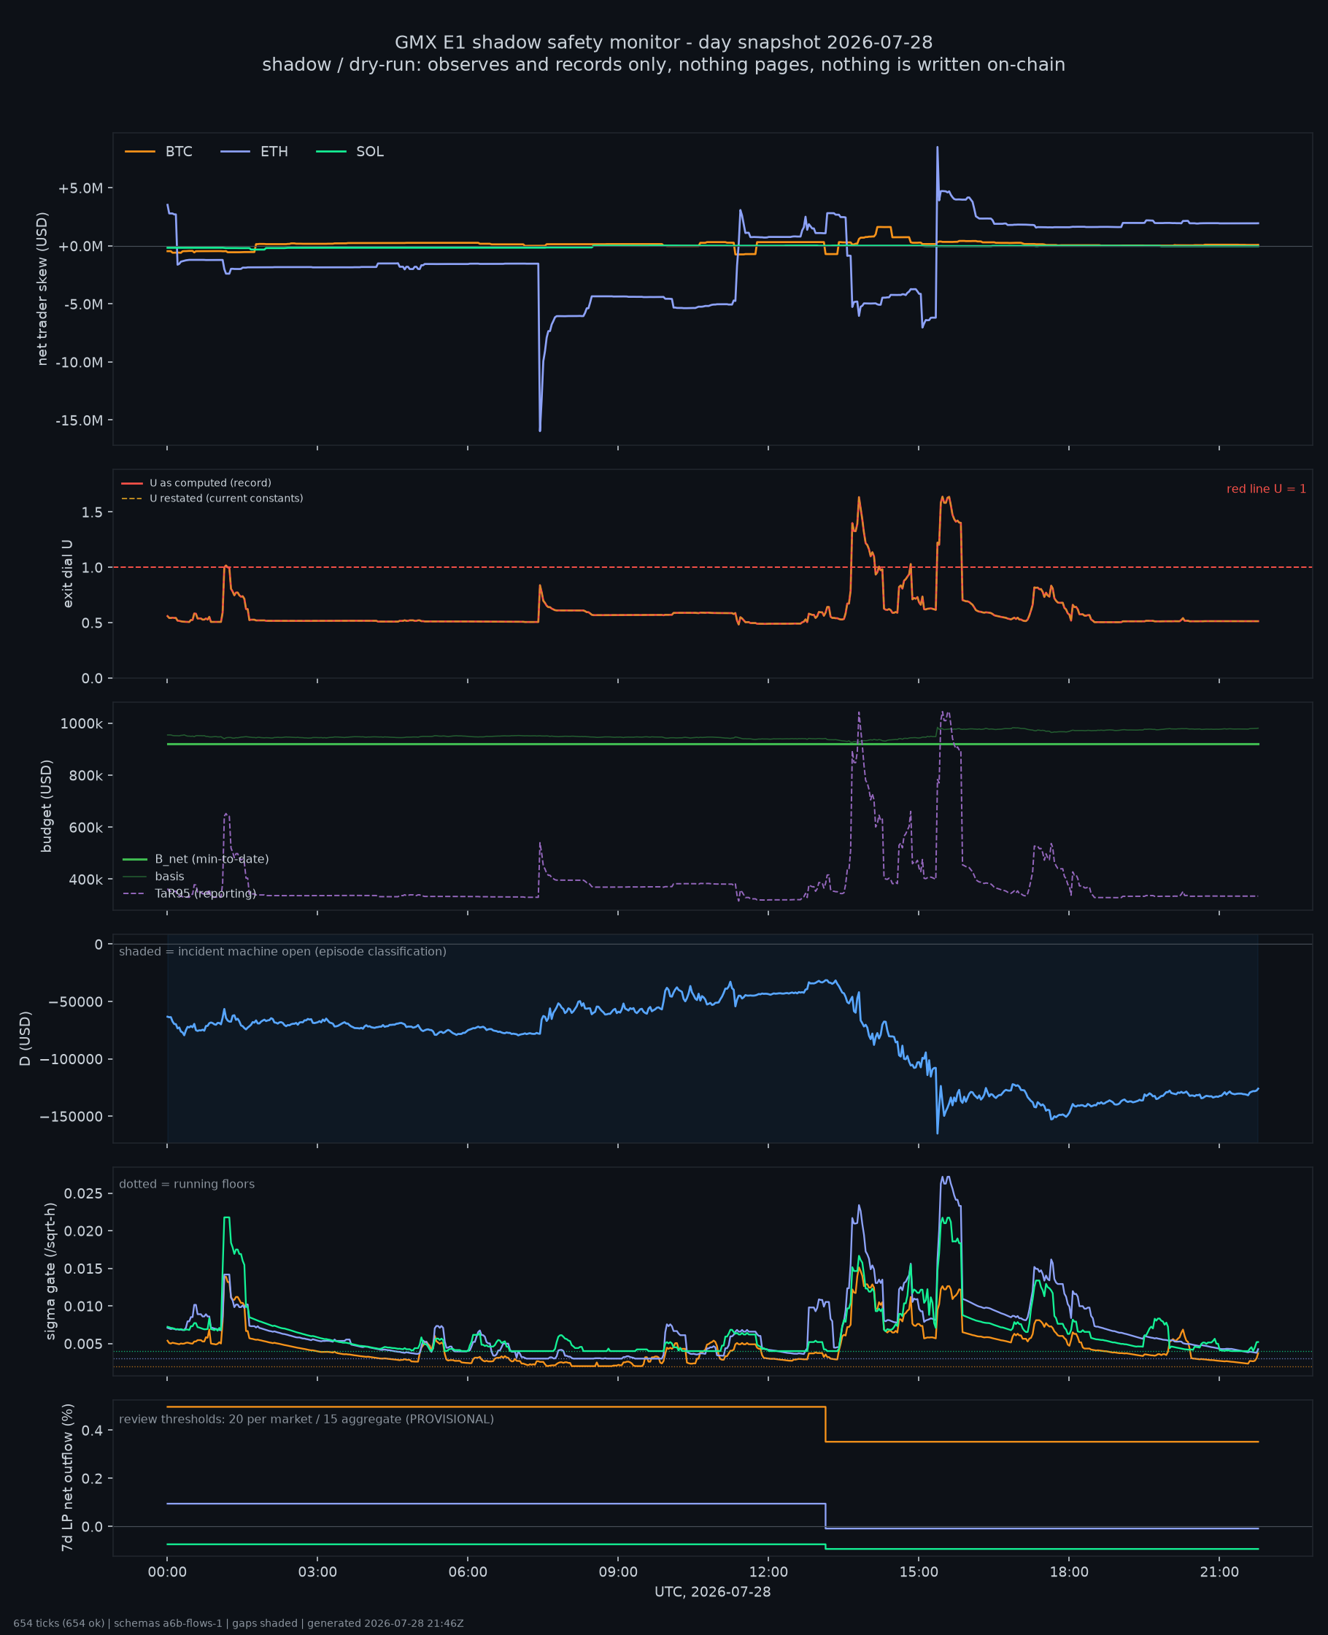This screenshot has width=1328, height=1635.
Task: Click the 12:00 time tick label
Action: (x=768, y=1572)
